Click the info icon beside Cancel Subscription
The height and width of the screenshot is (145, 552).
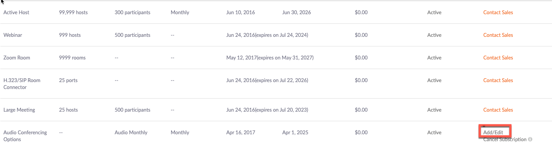pos(530,139)
